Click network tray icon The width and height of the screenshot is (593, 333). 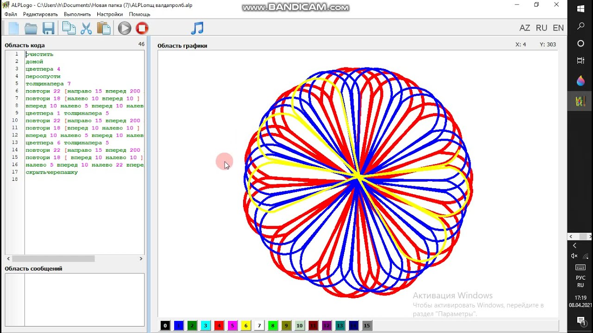[586, 256]
